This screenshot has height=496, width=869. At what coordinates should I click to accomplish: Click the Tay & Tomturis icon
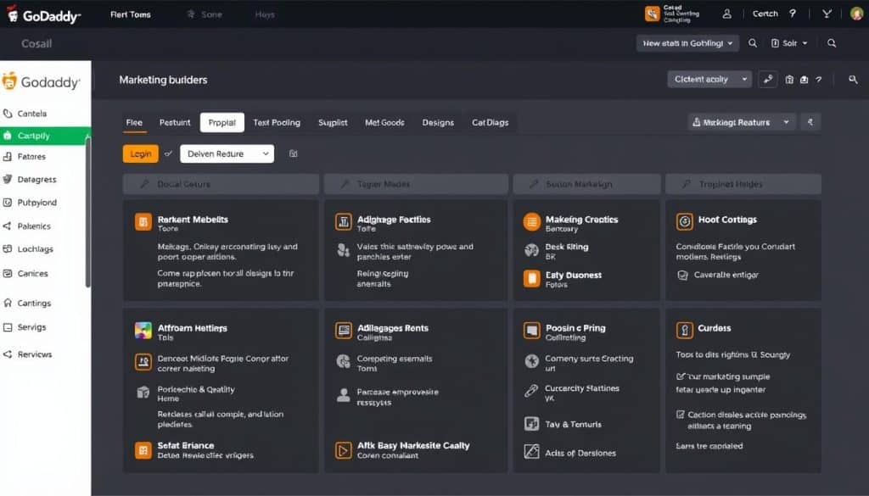click(531, 423)
